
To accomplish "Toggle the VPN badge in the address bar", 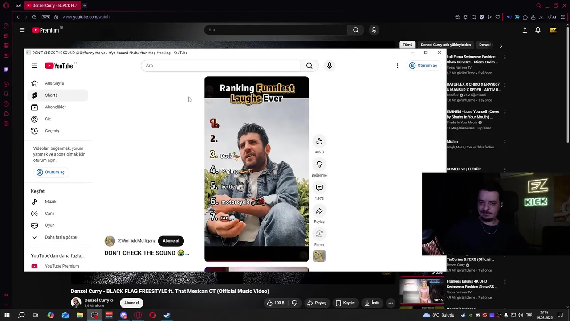I will 46,17.
